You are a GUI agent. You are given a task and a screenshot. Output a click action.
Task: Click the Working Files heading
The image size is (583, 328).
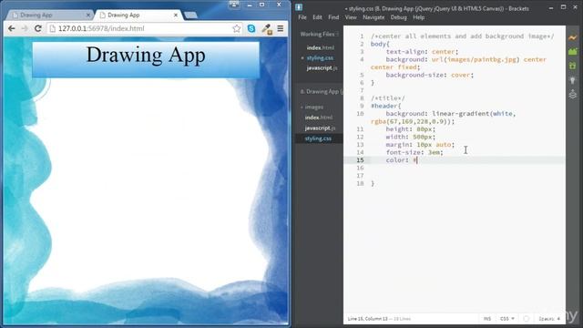point(317,35)
